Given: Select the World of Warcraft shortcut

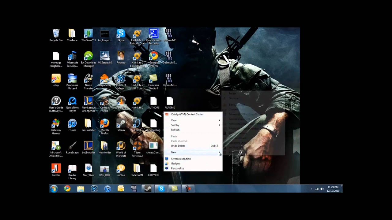Looking at the screenshot, I should click(x=121, y=149).
